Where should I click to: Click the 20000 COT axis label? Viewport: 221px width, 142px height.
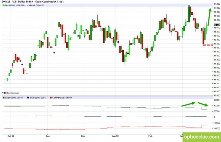(x=217, y=111)
